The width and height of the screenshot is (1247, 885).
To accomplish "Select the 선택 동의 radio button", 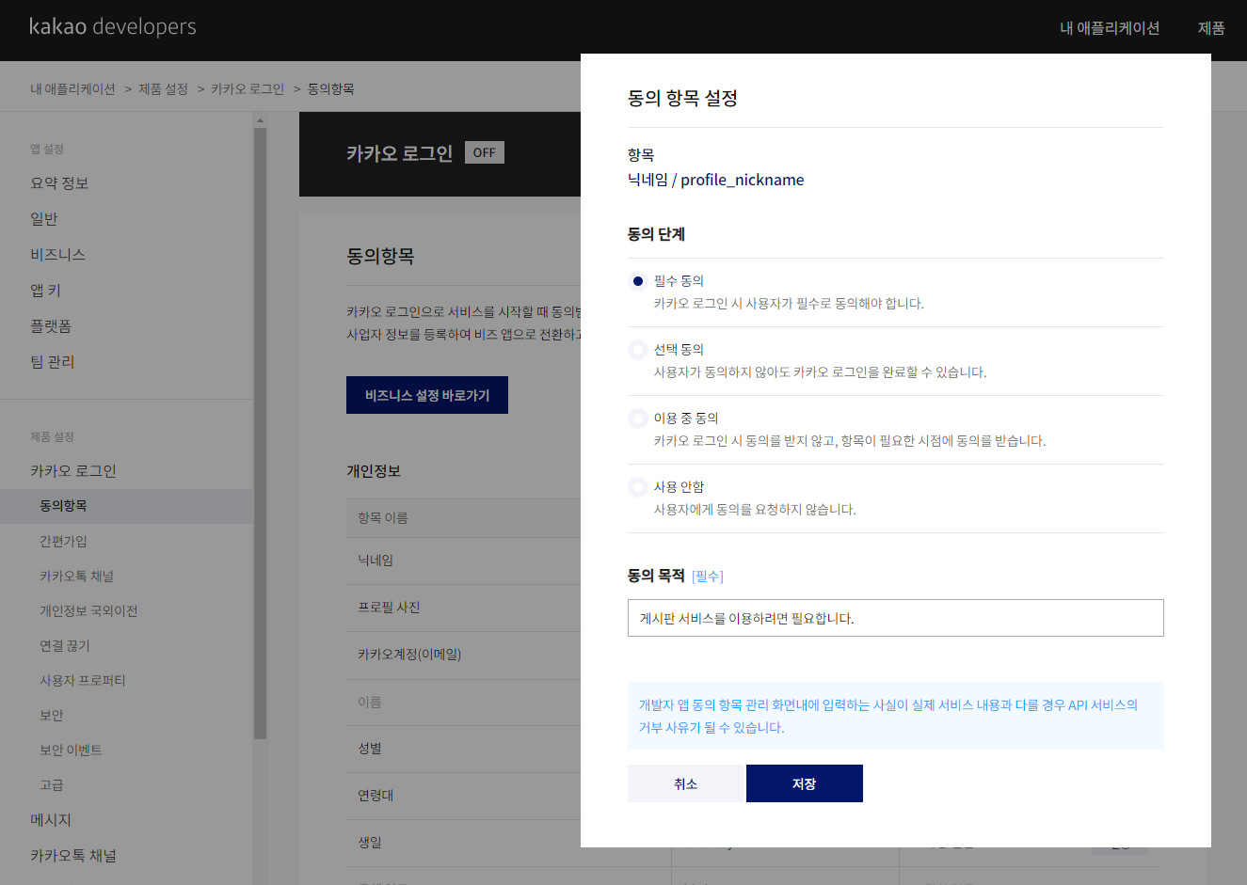I will point(638,350).
